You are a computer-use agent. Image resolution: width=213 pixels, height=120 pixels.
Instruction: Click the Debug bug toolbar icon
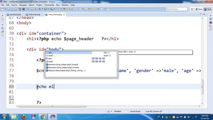pyautogui.click(x=40, y=9)
